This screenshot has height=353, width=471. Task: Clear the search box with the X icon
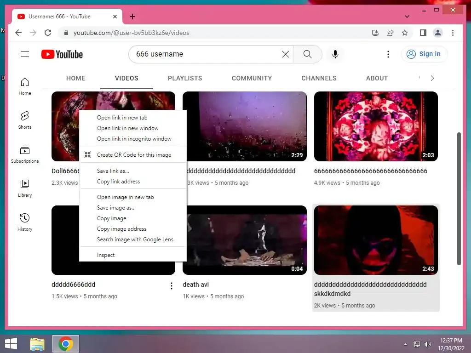(285, 54)
